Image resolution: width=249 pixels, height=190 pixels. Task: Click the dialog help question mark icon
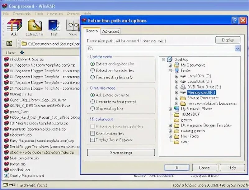(x=235, y=21)
